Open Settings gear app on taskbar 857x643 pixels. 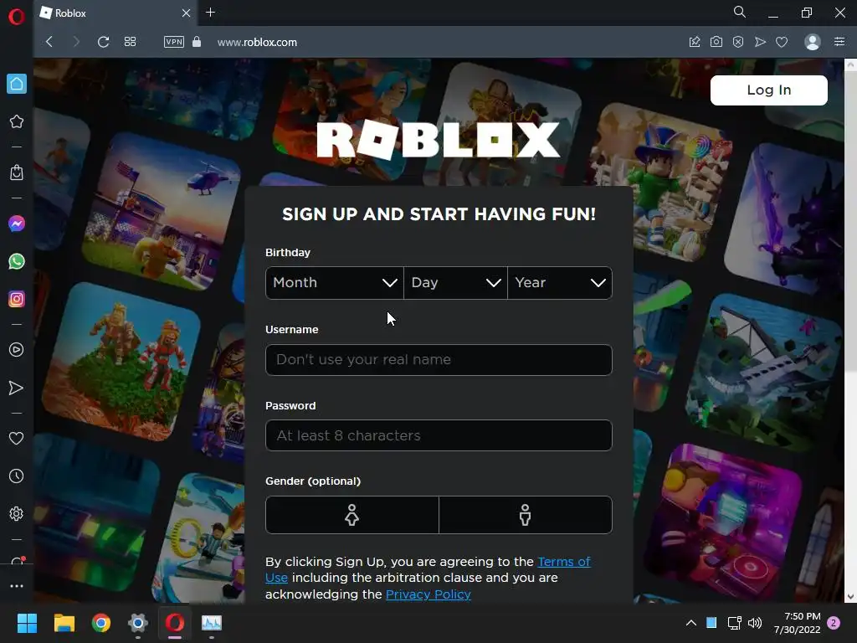tap(138, 623)
